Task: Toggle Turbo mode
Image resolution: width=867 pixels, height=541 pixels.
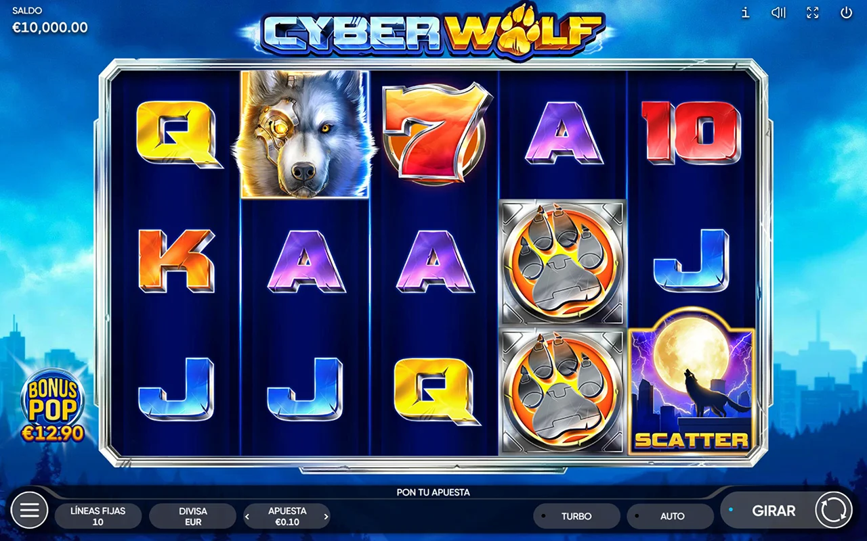Action: click(x=576, y=516)
